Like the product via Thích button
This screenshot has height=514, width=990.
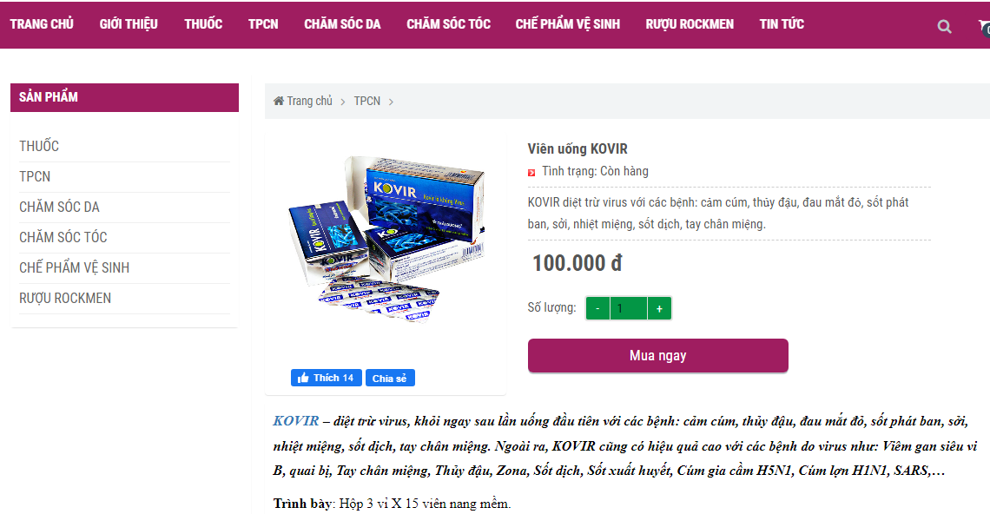(327, 378)
